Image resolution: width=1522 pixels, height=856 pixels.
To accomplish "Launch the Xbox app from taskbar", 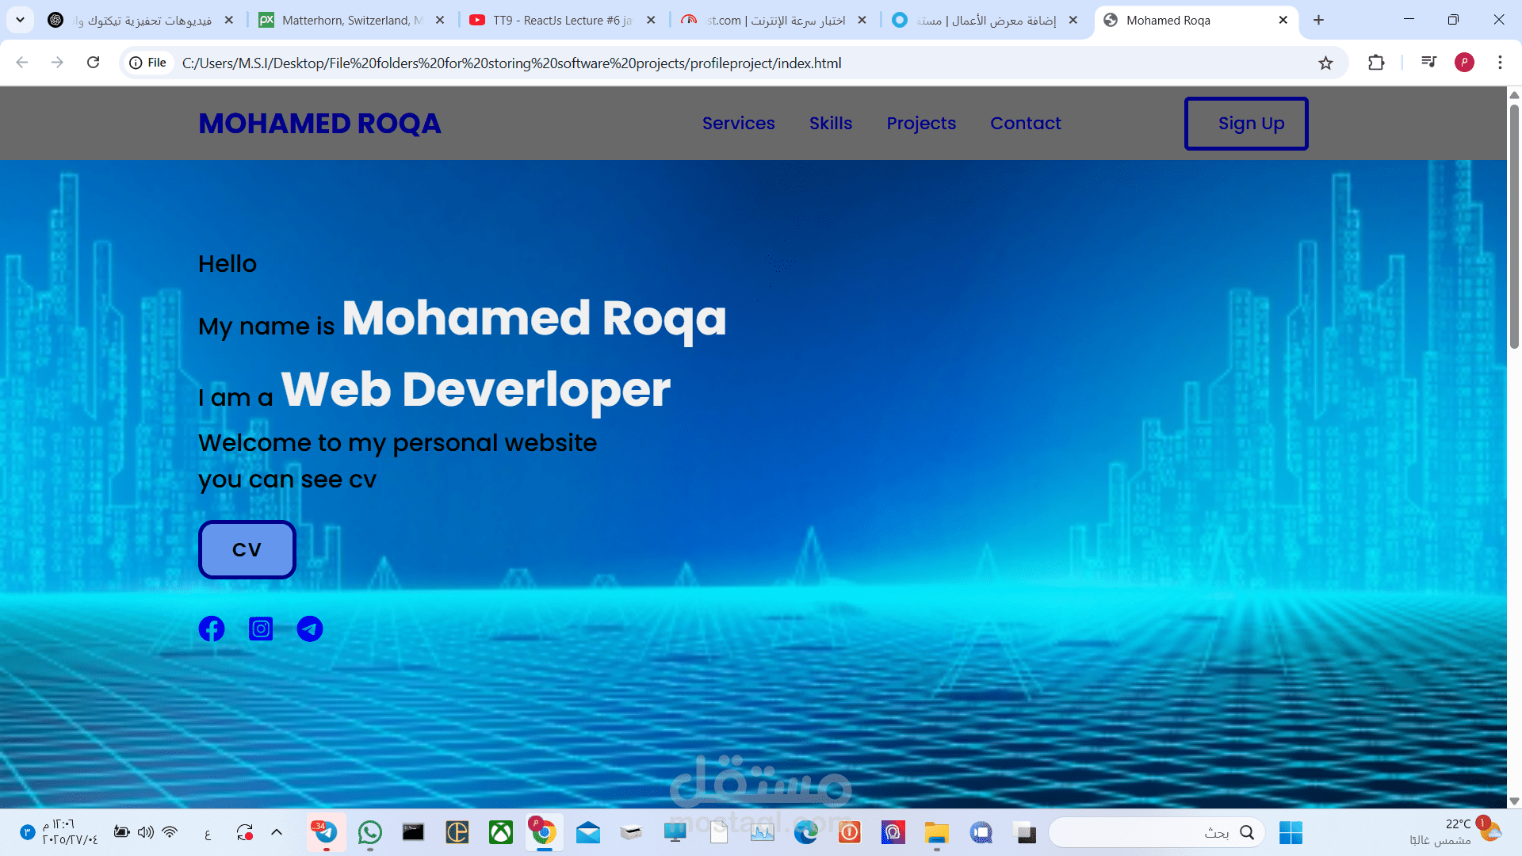I will pyautogui.click(x=501, y=832).
